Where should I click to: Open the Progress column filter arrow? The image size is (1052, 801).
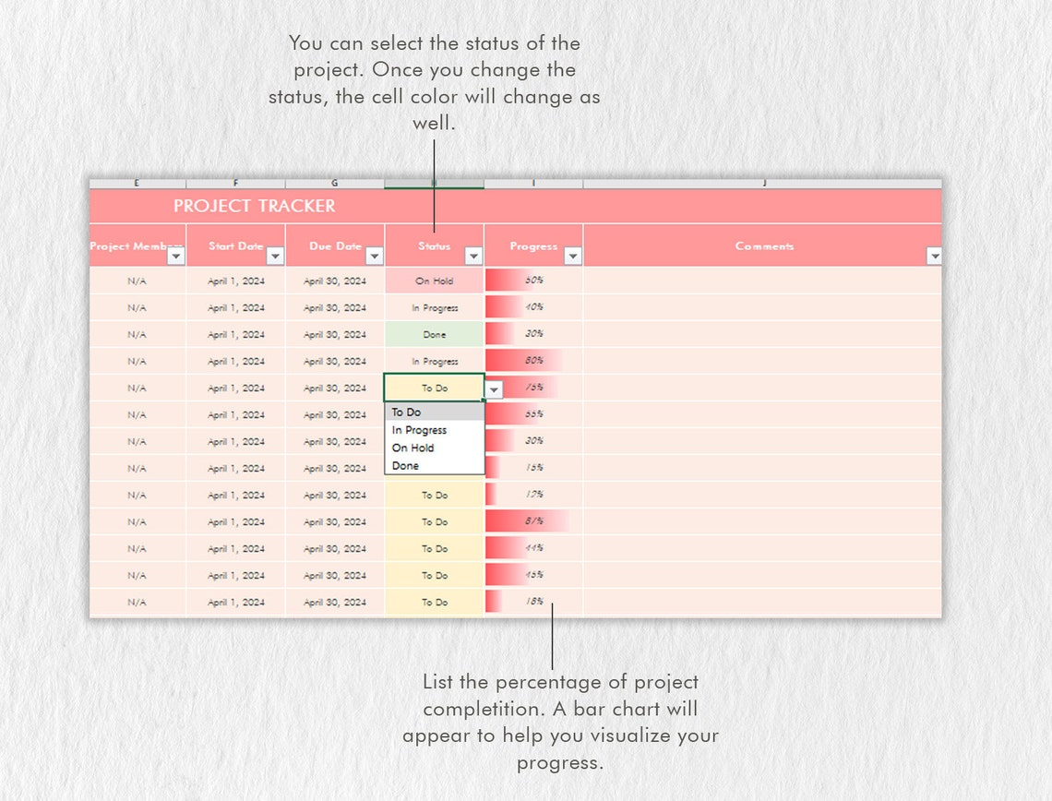pos(573,256)
